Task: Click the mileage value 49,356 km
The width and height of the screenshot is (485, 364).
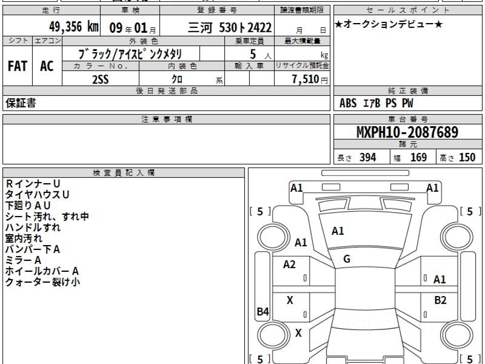Action: tap(74, 27)
